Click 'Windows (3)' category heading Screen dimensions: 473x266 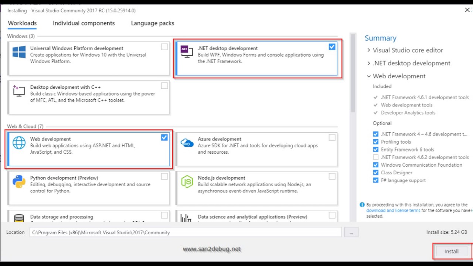[x=21, y=36]
